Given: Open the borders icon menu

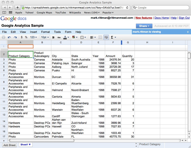Looking at the screenshot, I should click(x=83, y=37).
